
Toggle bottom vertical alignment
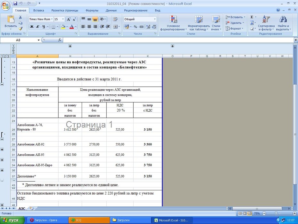coord(95,19)
